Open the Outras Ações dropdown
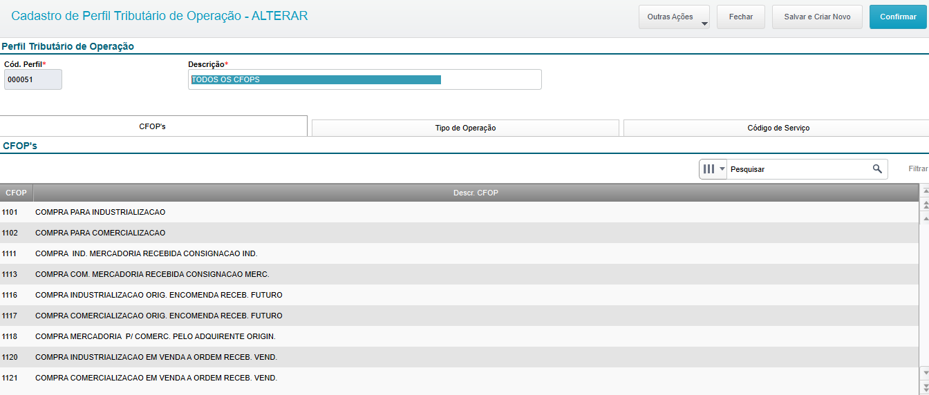The height and width of the screenshot is (395, 929). coord(675,17)
